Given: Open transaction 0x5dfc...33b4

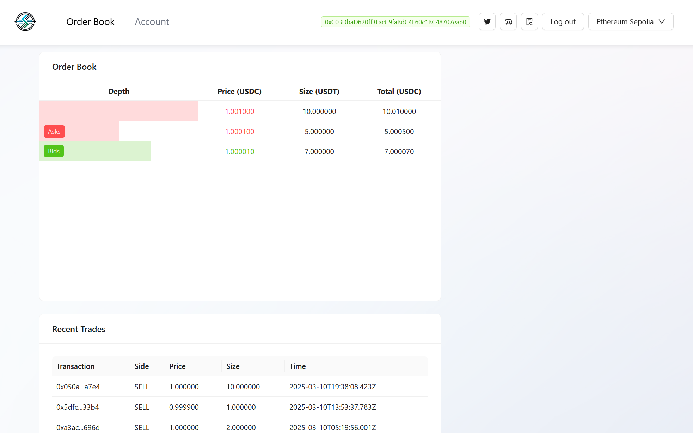Looking at the screenshot, I should [x=78, y=407].
